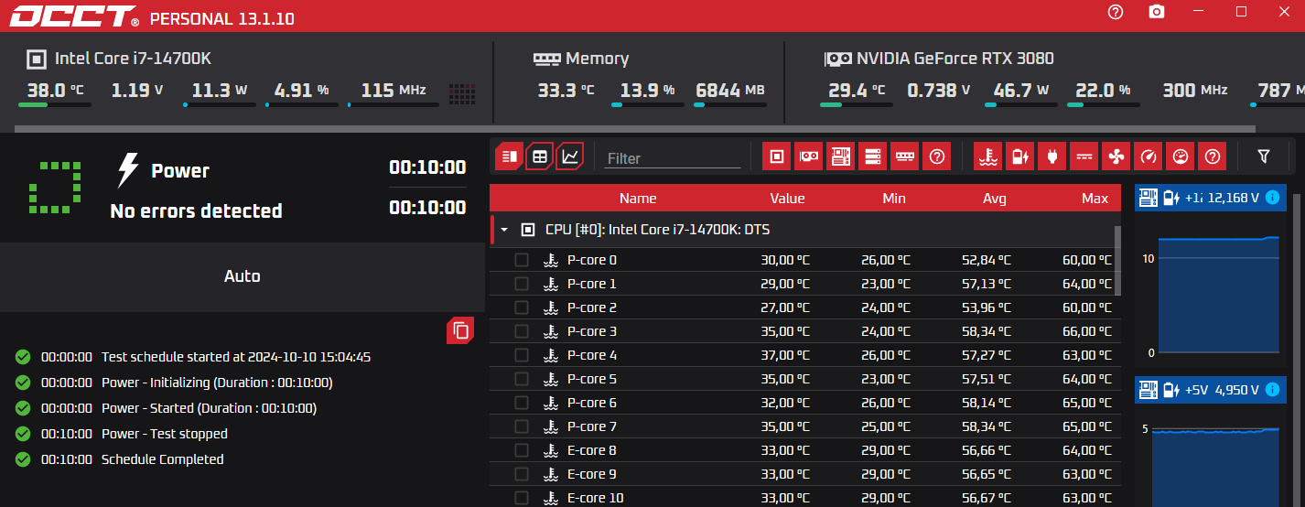Toggle the power readings plug icon

[1052, 156]
